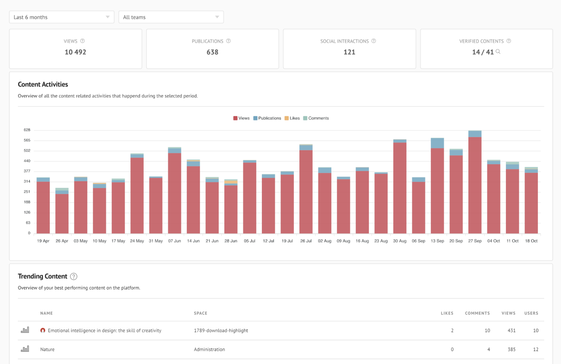Click the help icon next to VERIFIED CONTENTS
Viewport: 561px width, 364px height.
point(509,41)
